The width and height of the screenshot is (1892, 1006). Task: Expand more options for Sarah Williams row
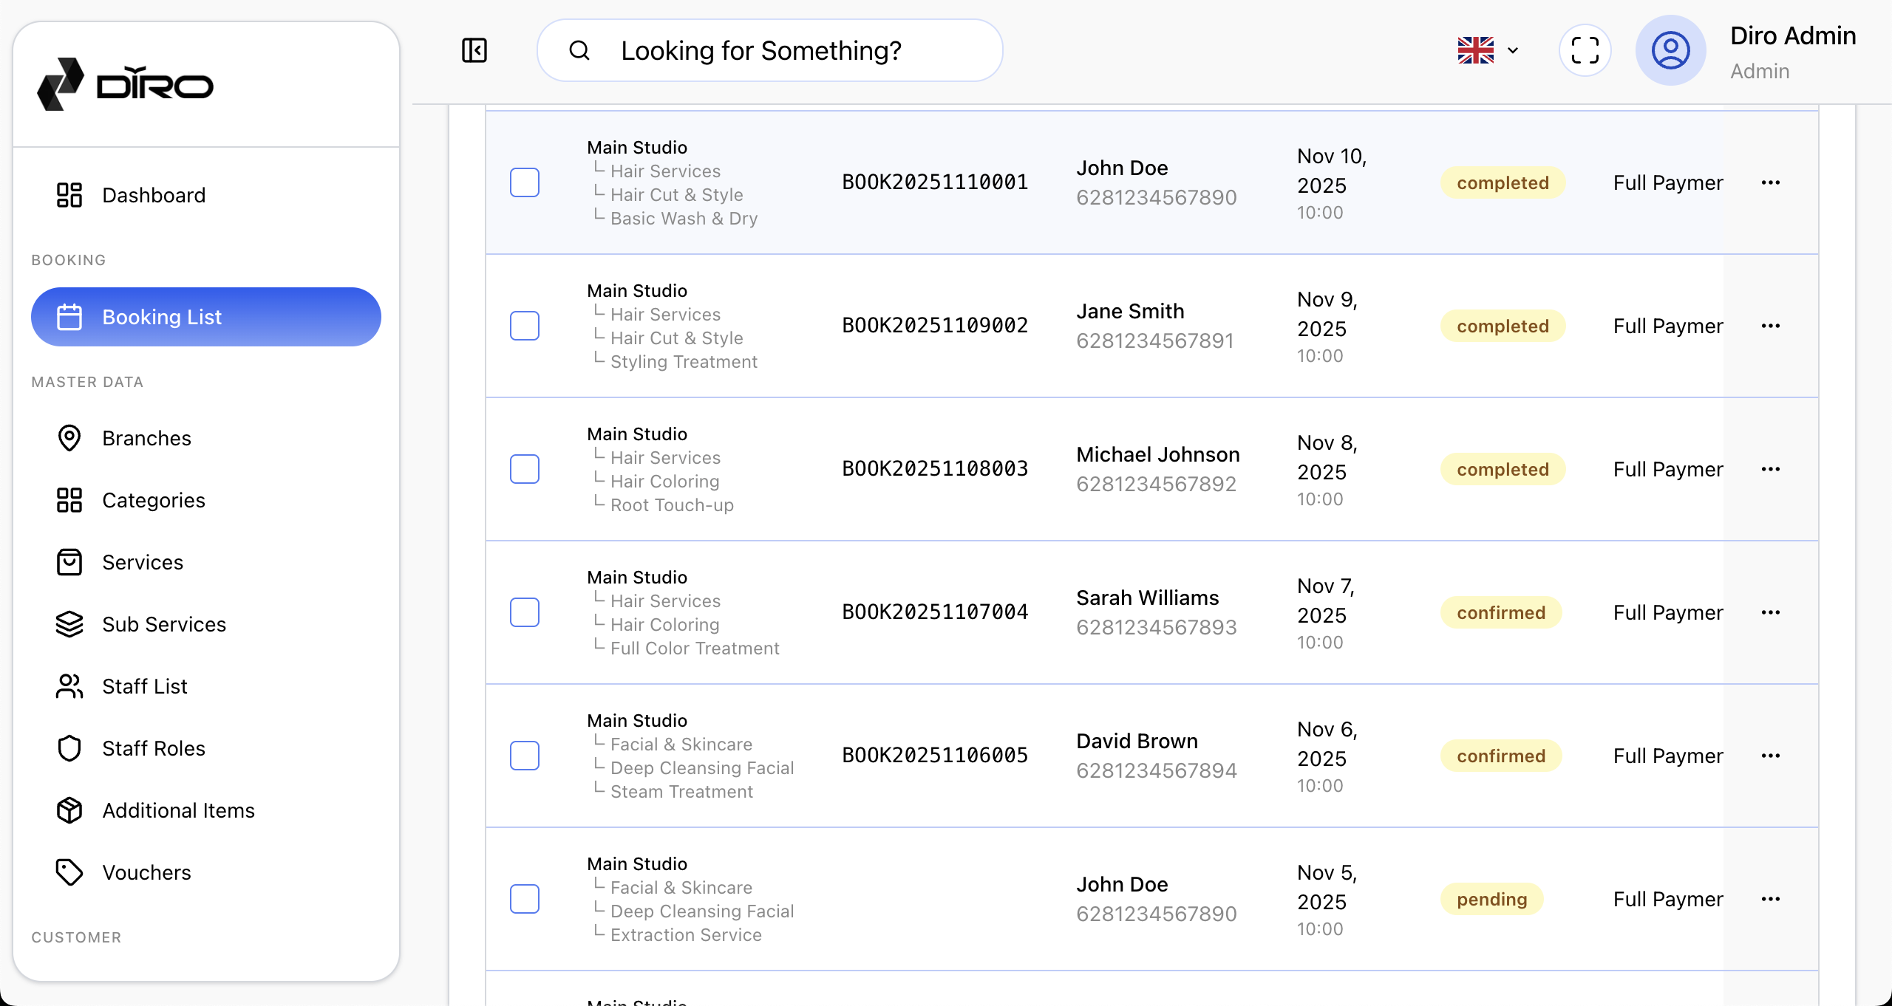(x=1770, y=612)
